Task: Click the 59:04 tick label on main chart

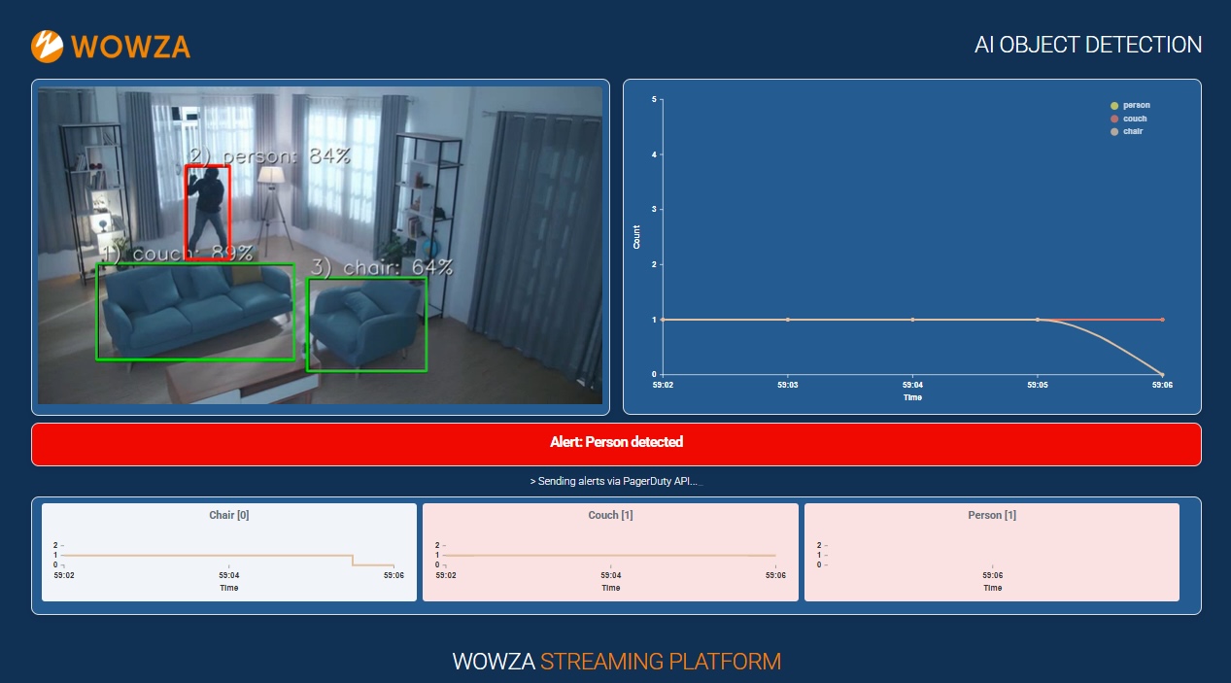Action: point(912,385)
